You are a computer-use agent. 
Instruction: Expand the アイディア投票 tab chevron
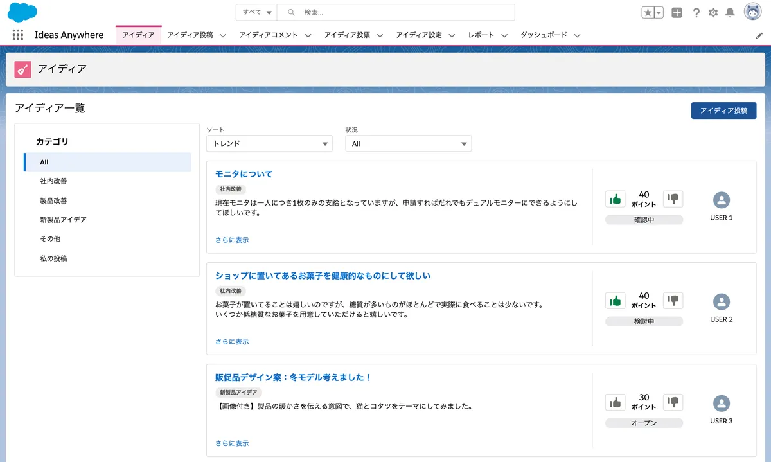pos(380,35)
